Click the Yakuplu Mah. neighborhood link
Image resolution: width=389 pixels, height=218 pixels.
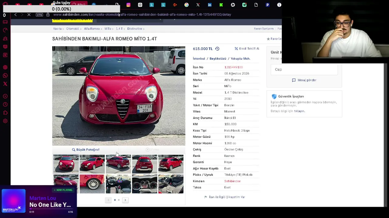(x=240, y=59)
